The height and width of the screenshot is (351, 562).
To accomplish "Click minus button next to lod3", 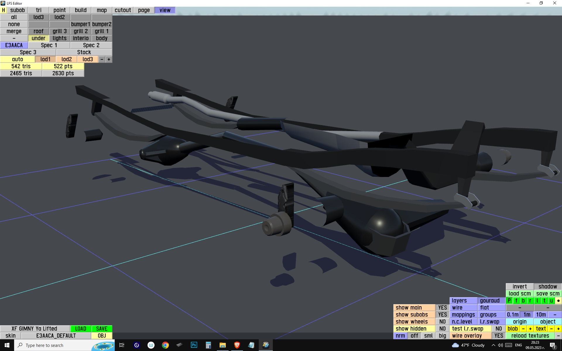I will click(102, 59).
